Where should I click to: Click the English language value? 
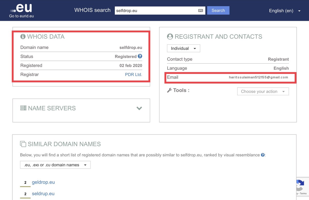click(281, 68)
